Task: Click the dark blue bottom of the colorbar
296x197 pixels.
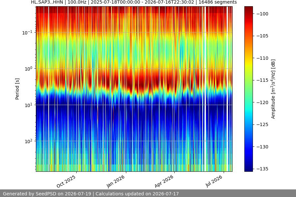Action: [x=248, y=168]
